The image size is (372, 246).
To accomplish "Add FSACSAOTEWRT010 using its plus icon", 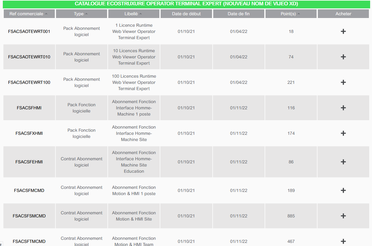I will pyautogui.click(x=343, y=57).
